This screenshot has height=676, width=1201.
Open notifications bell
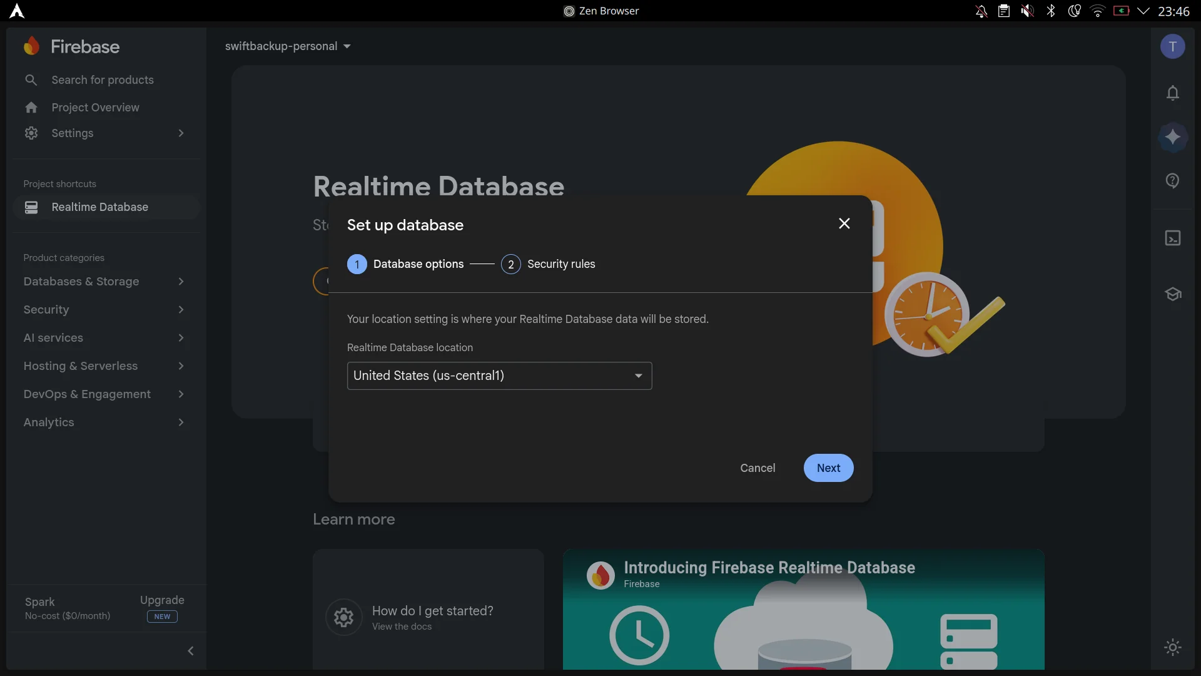(x=1173, y=93)
